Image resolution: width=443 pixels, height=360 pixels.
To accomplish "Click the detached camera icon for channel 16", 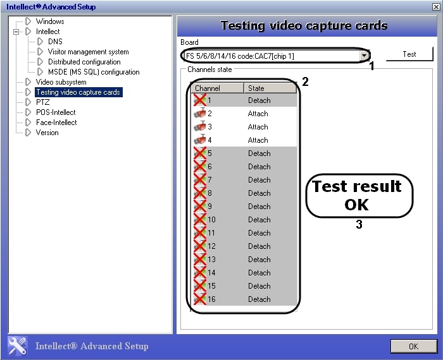I will tap(200, 299).
